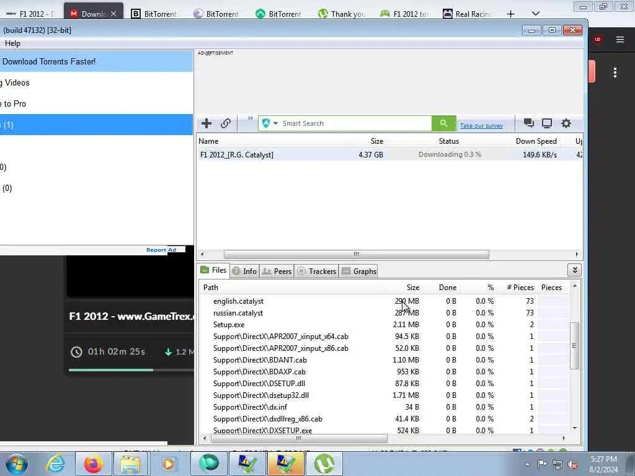Click the browser three-dot vertical menu

[x=615, y=73]
